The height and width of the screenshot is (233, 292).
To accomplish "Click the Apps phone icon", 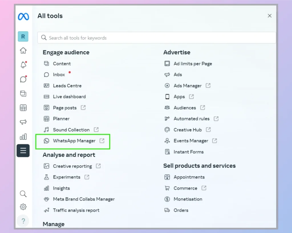I will (x=167, y=97).
